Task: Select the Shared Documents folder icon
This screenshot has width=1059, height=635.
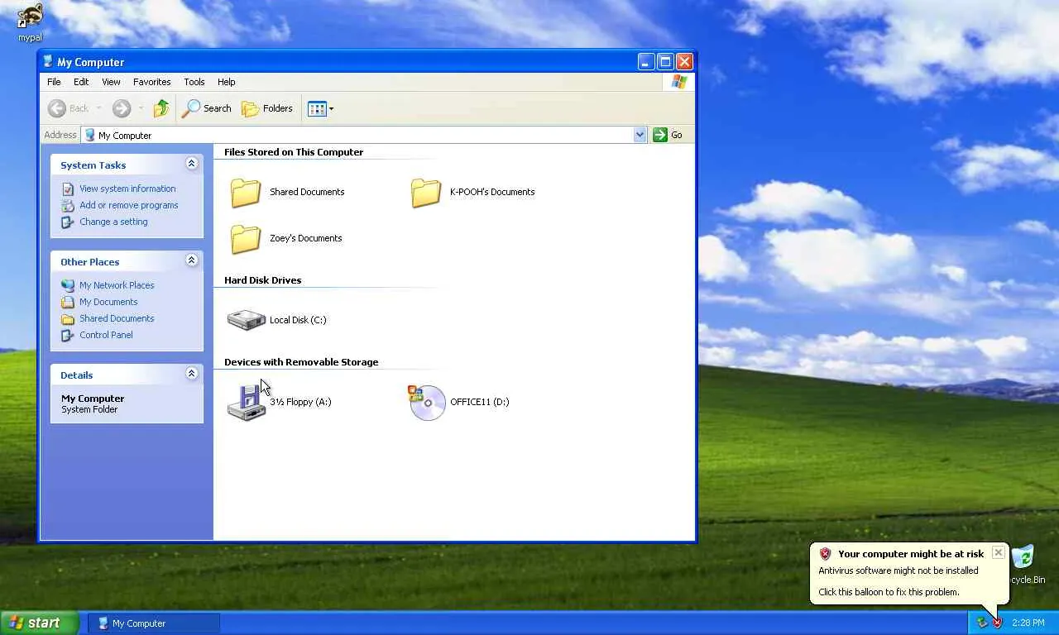Action: click(x=246, y=193)
